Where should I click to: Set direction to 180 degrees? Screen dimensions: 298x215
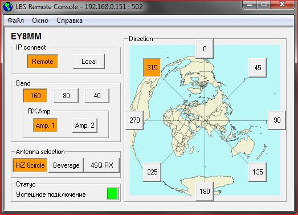coord(205,192)
